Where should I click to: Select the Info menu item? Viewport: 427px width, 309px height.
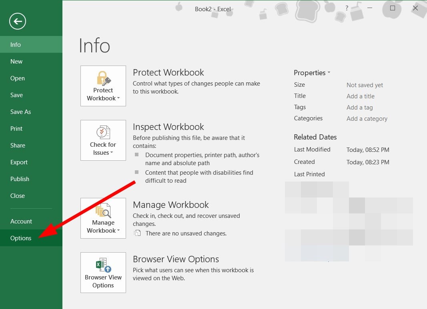[31, 44]
